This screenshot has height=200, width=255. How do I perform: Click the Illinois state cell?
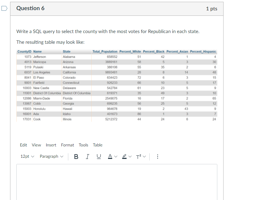click(67, 119)
